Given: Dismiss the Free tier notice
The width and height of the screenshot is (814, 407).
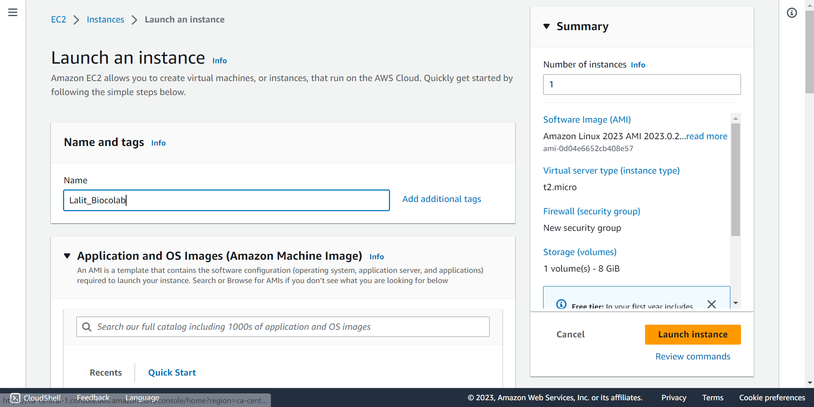Looking at the screenshot, I should pos(712,304).
